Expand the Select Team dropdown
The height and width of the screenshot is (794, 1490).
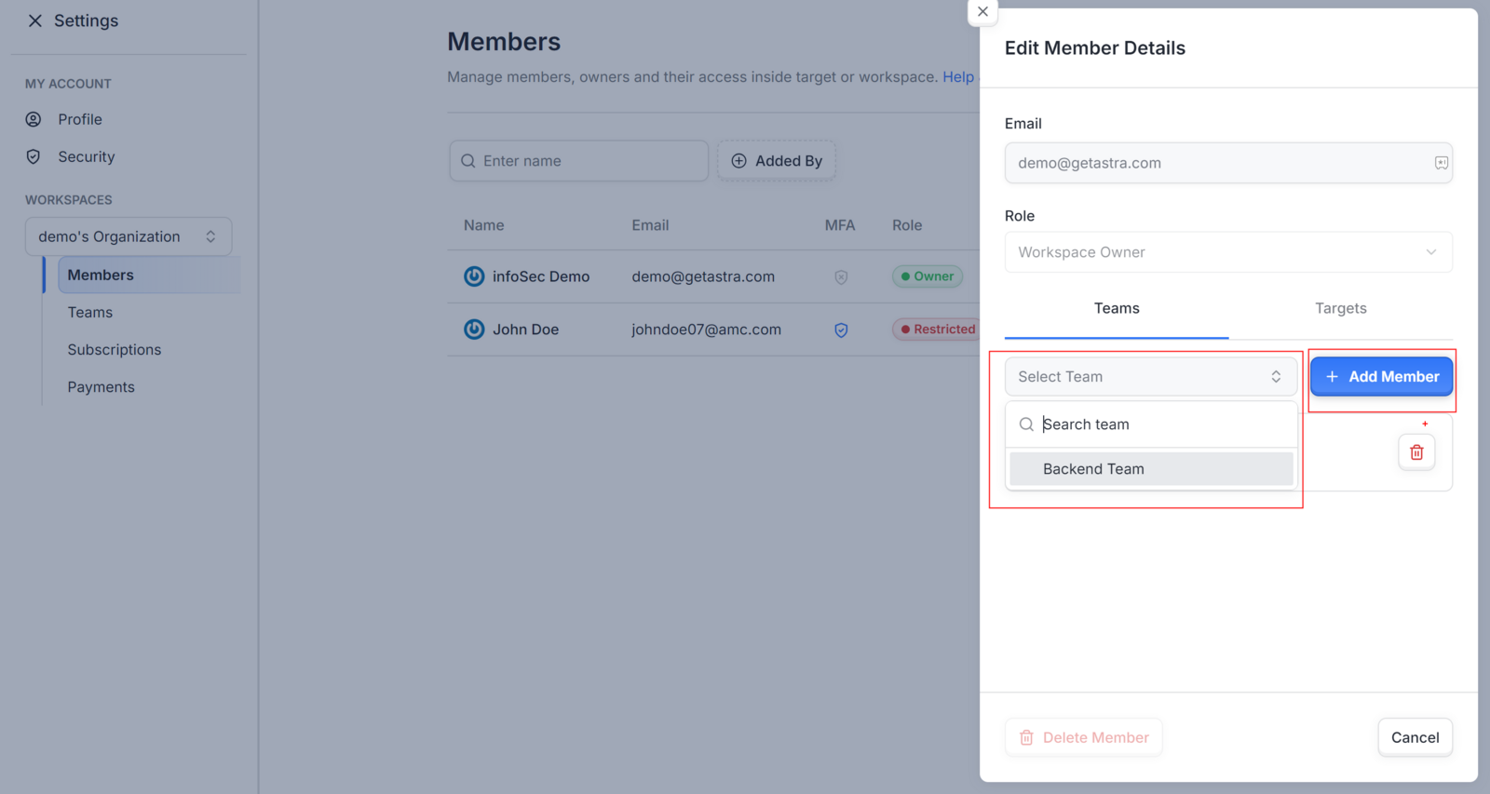pyautogui.click(x=1151, y=376)
